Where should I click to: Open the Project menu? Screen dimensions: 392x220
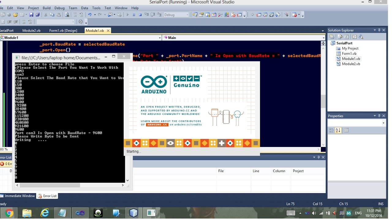[33, 8]
